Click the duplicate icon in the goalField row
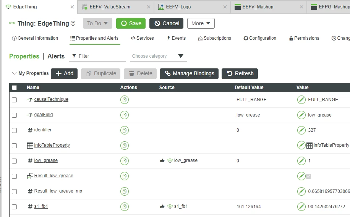The width and height of the screenshot is (350, 217). click(124, 115)
